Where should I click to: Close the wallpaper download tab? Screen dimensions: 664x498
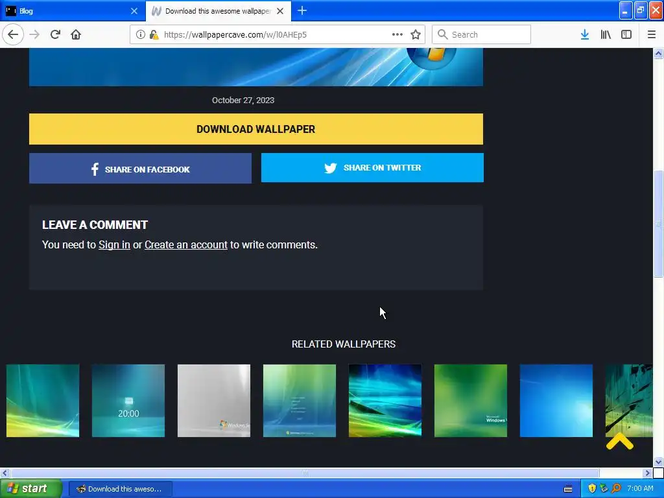coord(280,11)
